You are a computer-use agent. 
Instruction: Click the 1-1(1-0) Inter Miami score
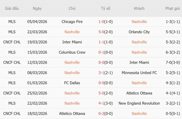[106, 42]
